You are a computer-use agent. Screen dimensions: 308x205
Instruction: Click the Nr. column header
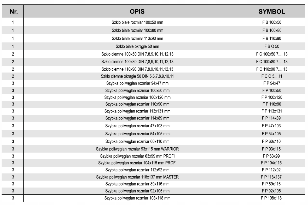[x=13, y=12]
